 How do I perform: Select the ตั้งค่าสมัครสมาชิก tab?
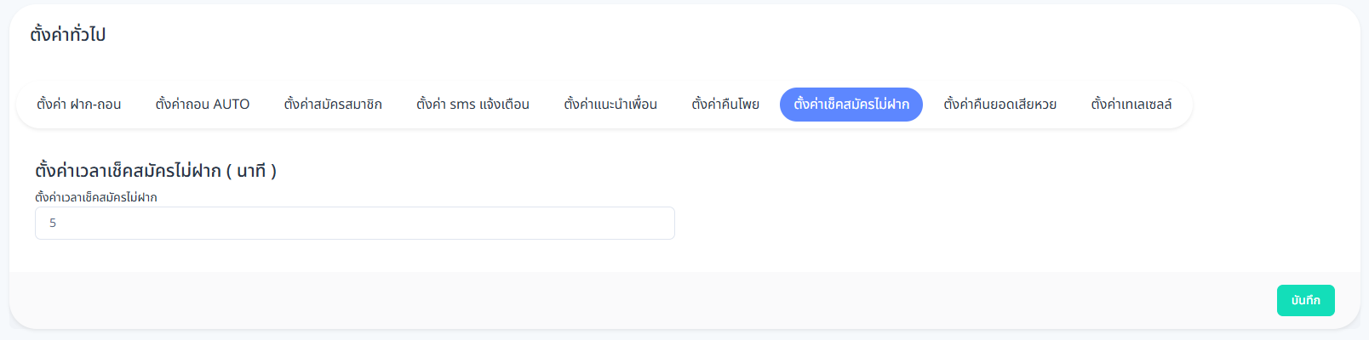coord(333,105)
